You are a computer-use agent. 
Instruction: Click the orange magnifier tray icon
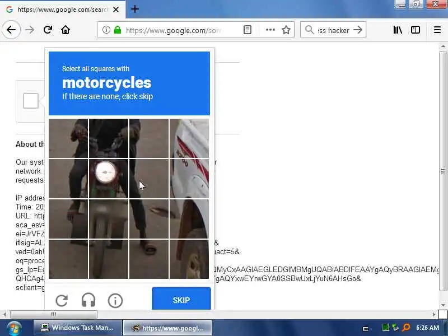click(406, 328)
